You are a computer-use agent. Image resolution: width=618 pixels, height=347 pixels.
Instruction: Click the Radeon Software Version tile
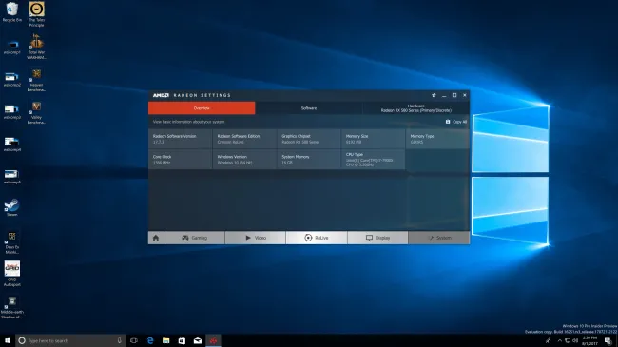(180, 139)
